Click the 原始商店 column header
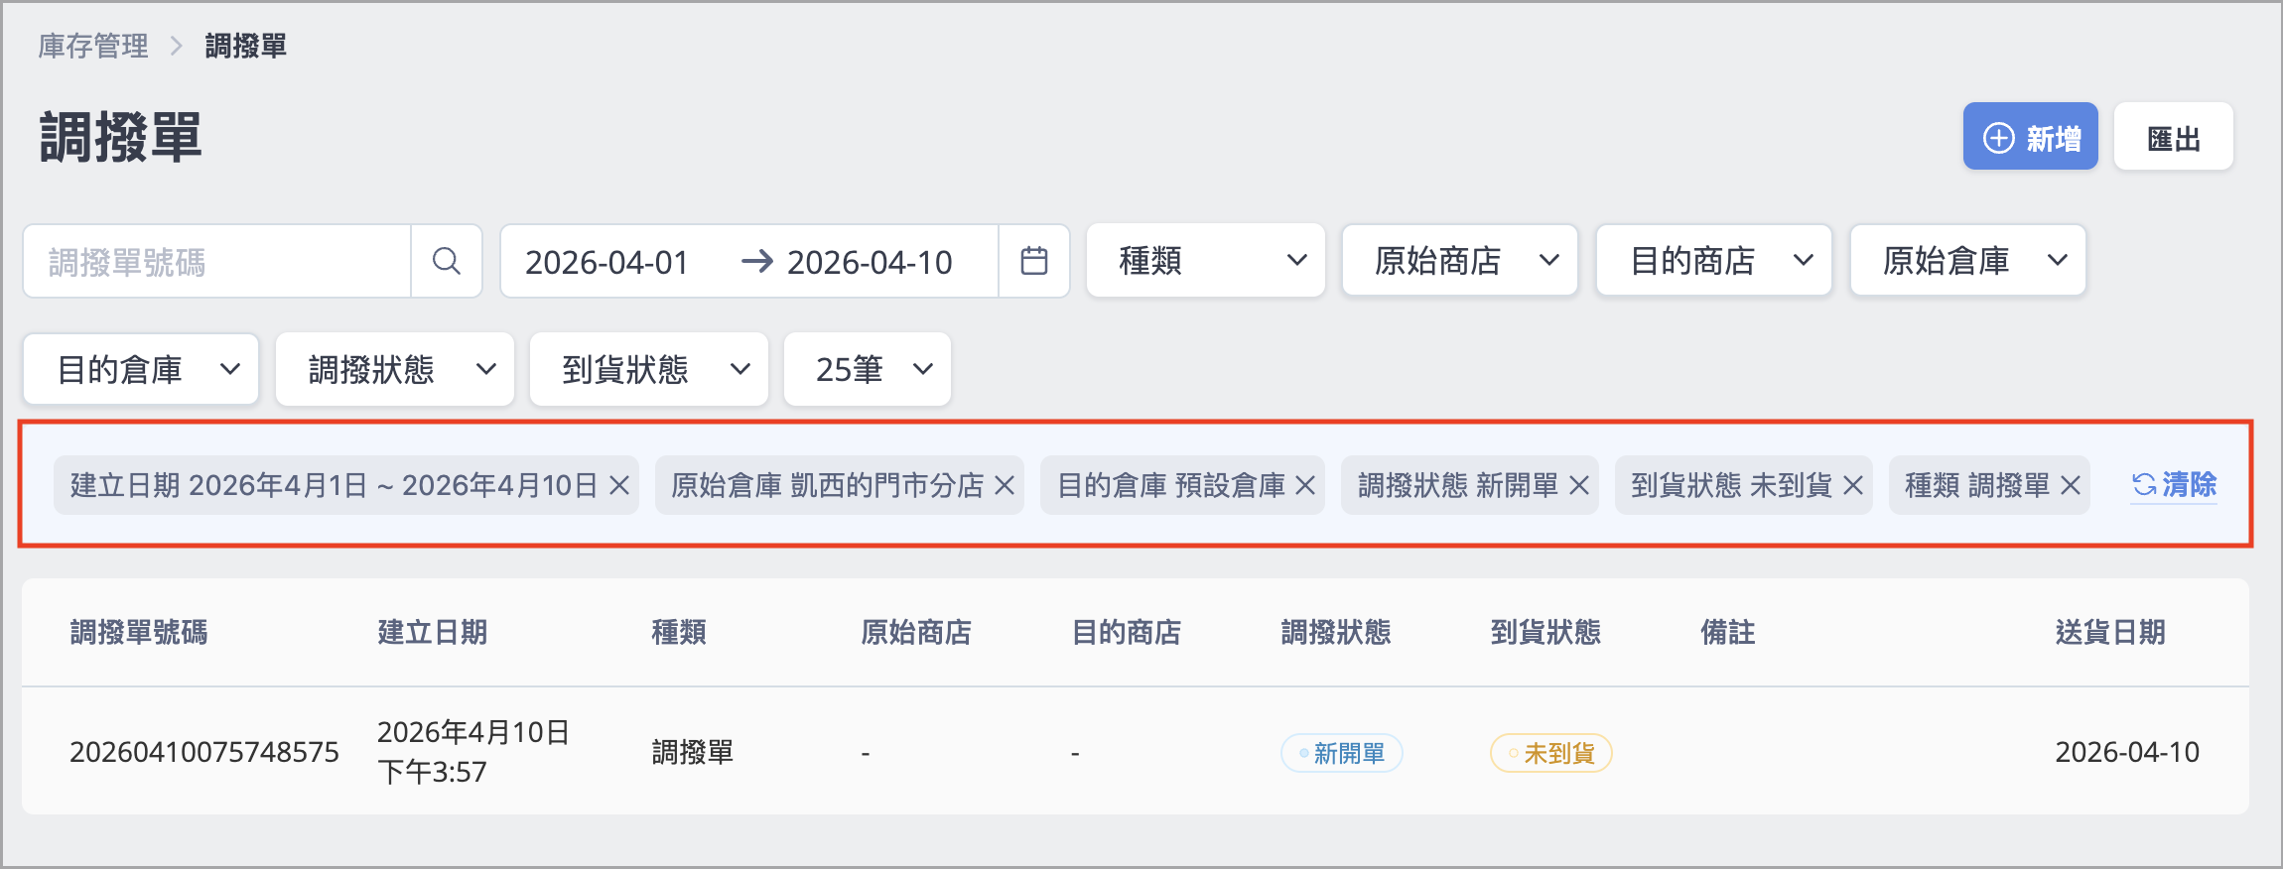The width and height of the screenshot is (2283, 869). (916, 632)
